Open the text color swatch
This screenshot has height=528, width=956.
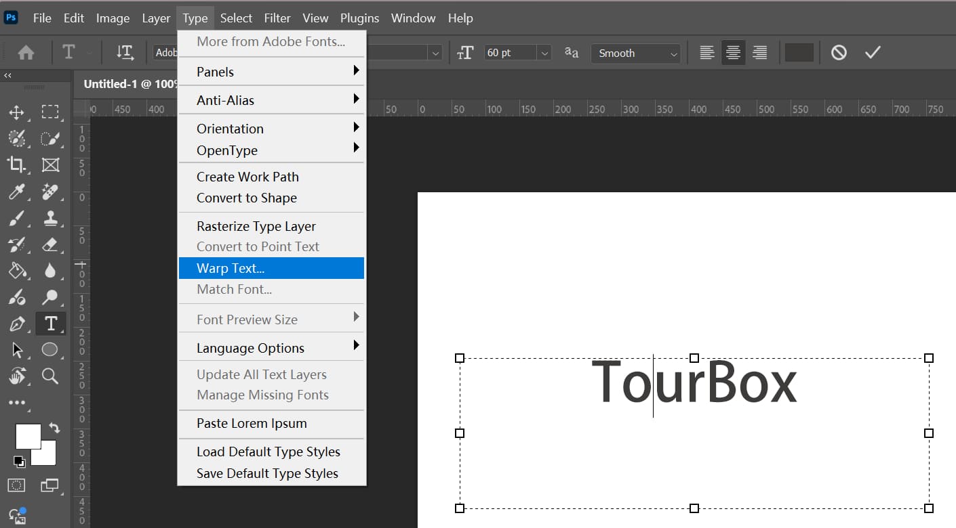point(799,52)
